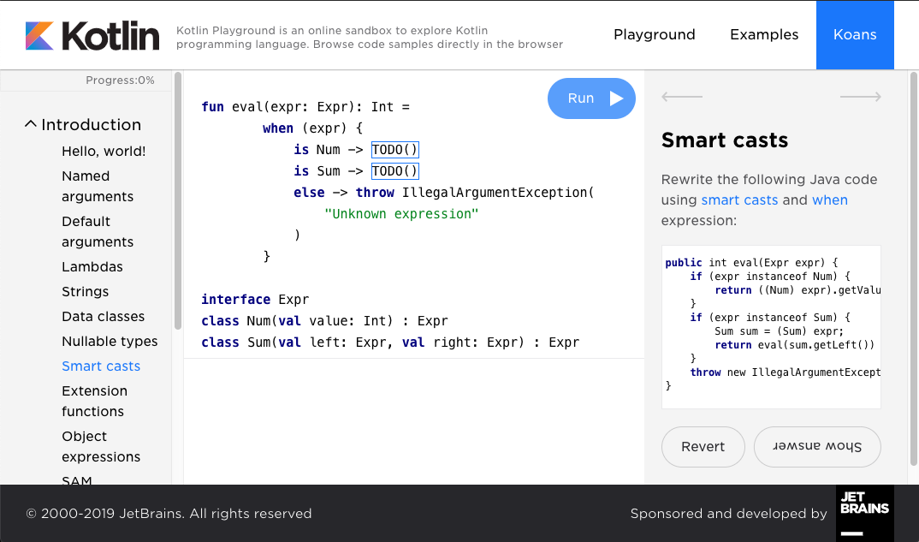This screenshot has width=919, height=542.
Task: Click the sidebar scrollbar thumb
Action: coord(178,200)
